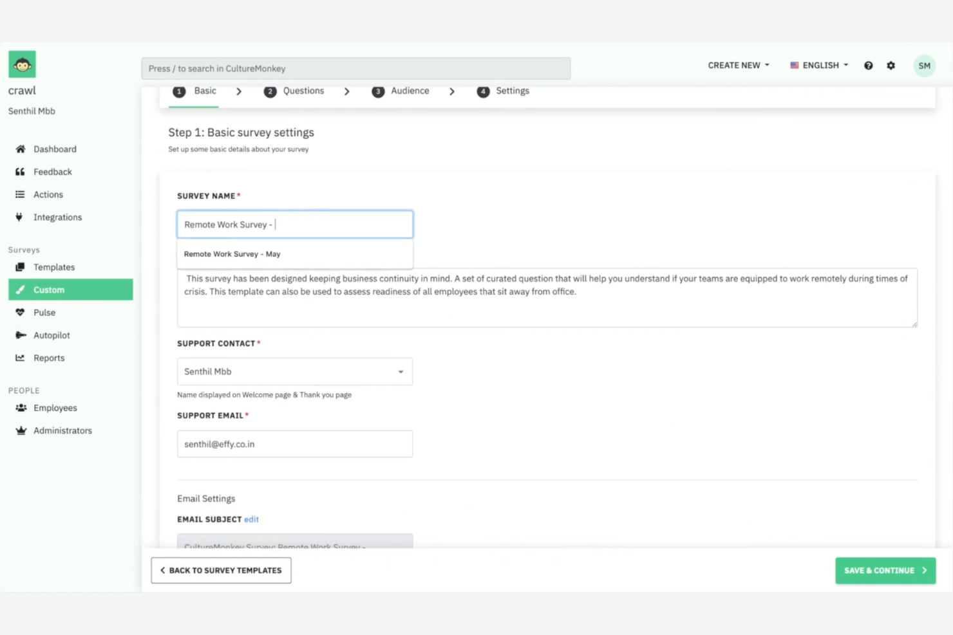953x635 pixels.
Task: Go to the Audience step
Action: coord(410,91)
